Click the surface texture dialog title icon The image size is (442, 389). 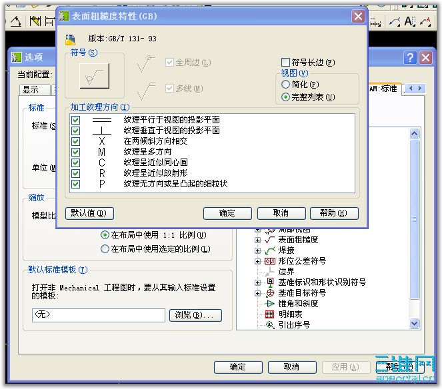[64, 16]
